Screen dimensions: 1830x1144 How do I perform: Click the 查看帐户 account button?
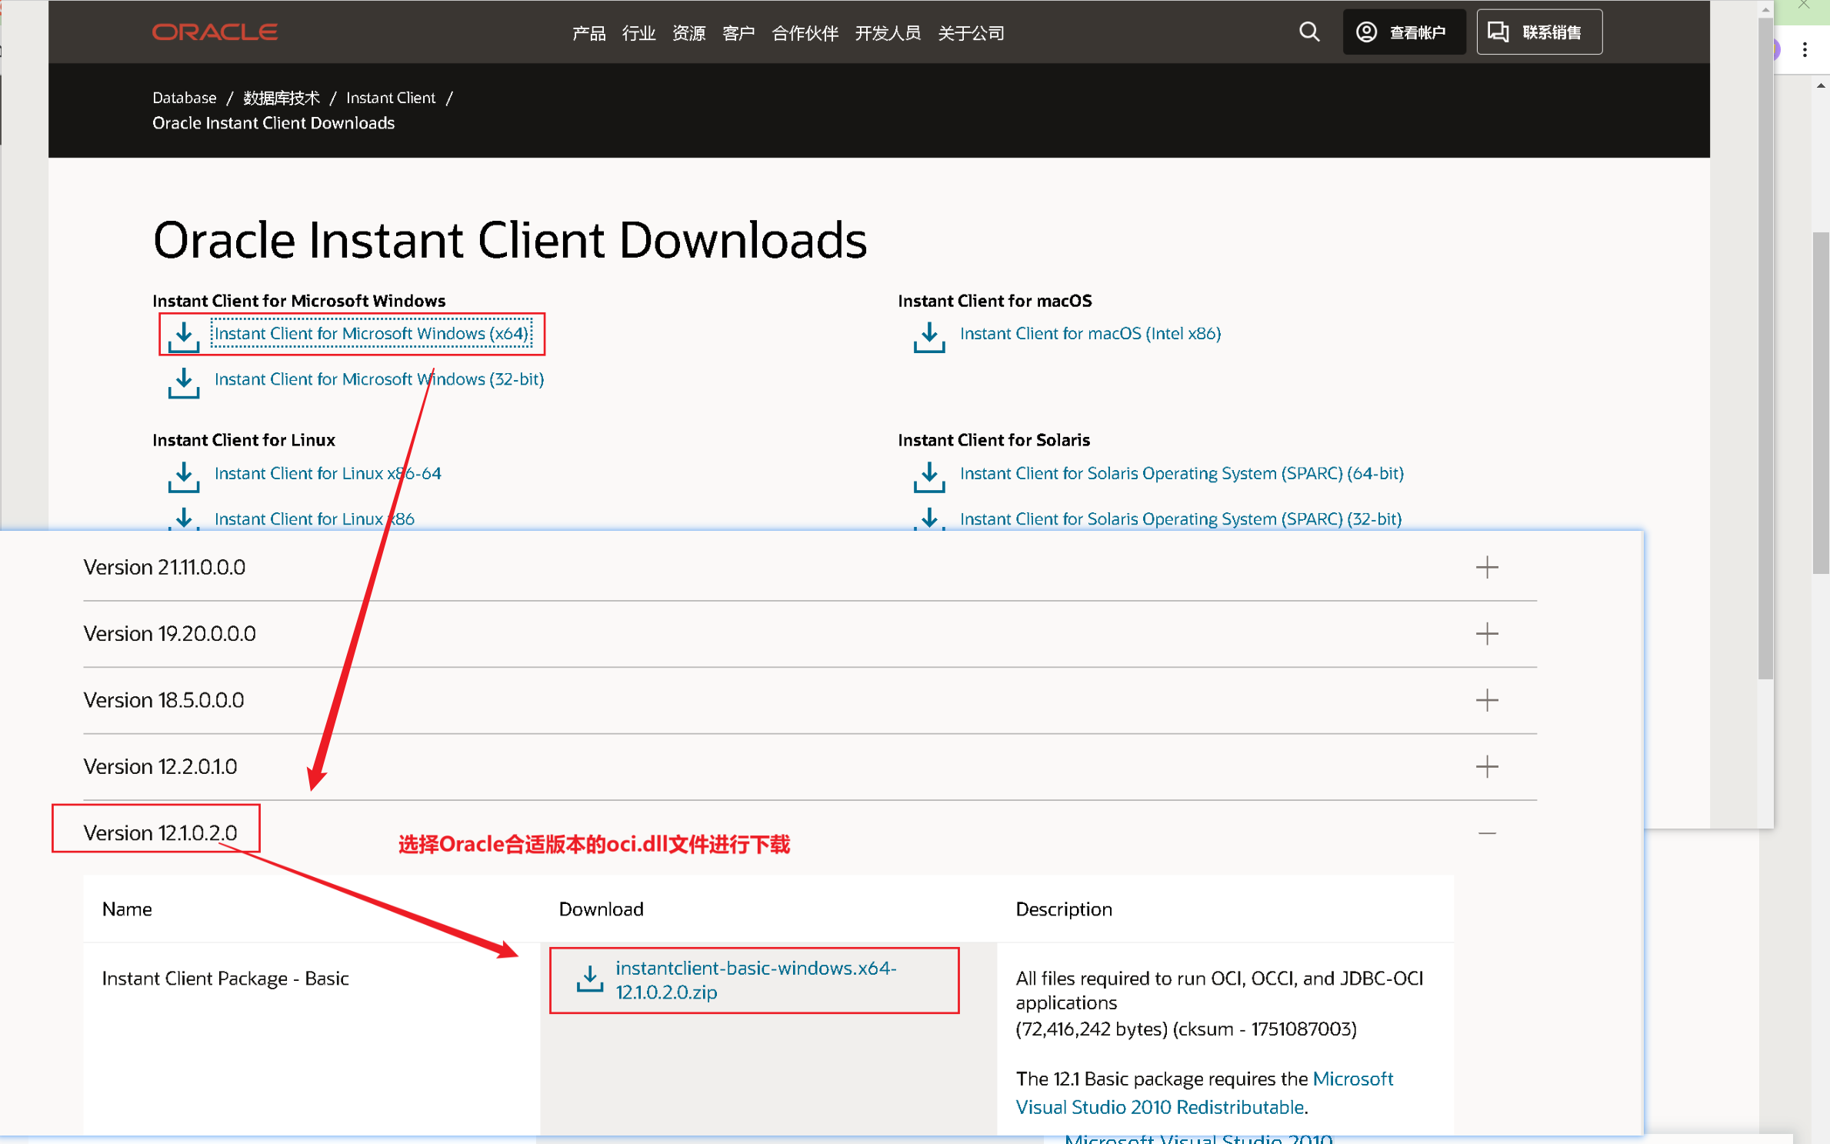[1404, 32]
